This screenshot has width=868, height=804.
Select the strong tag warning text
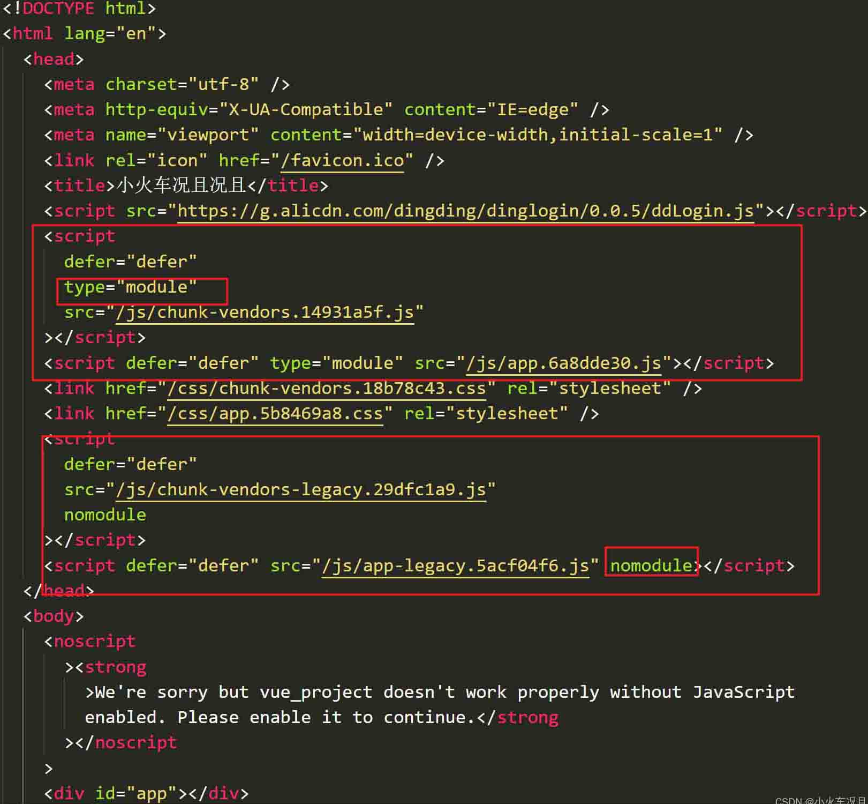pyautogui.click(x=428, y=692)
